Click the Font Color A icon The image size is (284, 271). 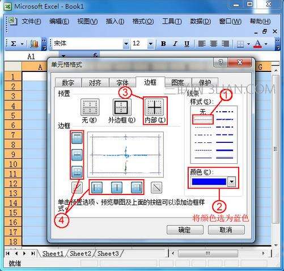258,44
